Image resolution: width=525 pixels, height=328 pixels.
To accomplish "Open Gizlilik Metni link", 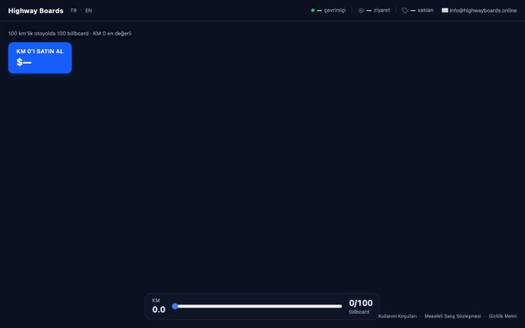I will click(x=503, y=316).
